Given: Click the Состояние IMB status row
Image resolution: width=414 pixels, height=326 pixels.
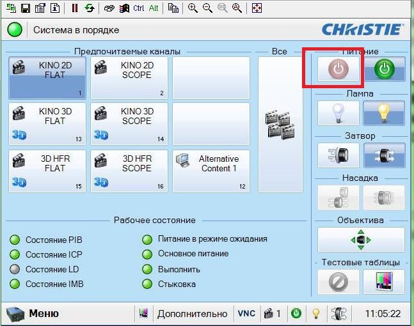Looking at the screenshot, I should tap(47, 284).
